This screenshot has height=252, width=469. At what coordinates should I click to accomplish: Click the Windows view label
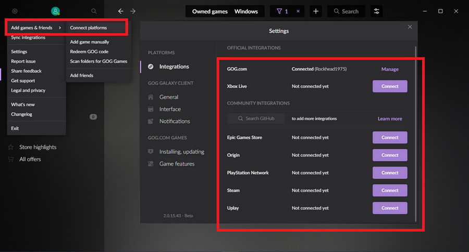(x=246, y=11)
